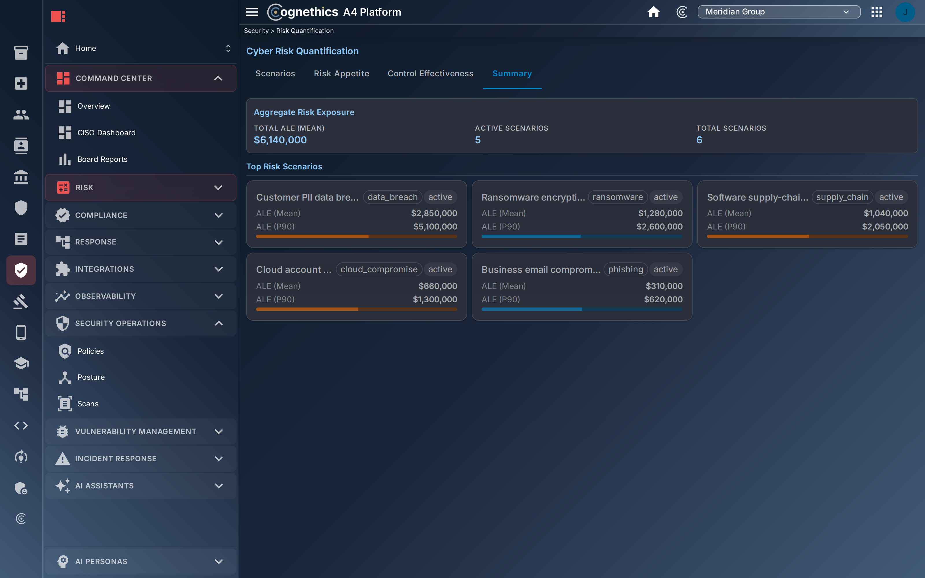This screenshot has width=925, height=578.
Task: Open Policies under Security Operations
Action: click(141, 351)
